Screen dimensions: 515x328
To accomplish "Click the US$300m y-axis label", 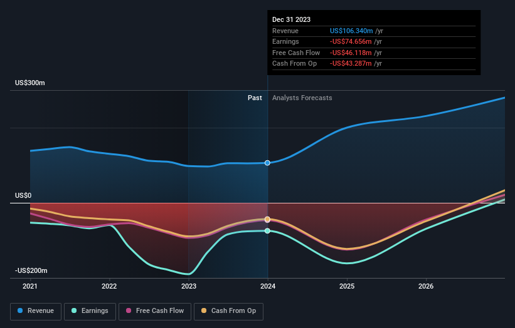I will click(30, 83).
